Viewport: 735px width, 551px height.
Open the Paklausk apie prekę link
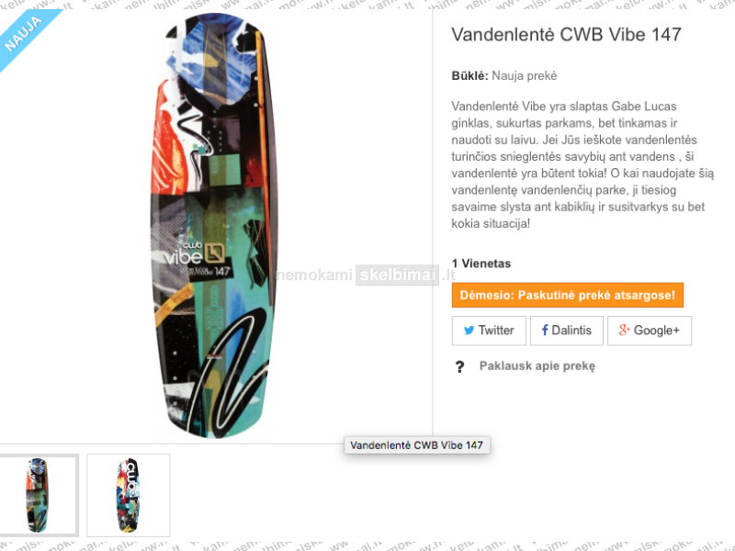pos(537,365)
